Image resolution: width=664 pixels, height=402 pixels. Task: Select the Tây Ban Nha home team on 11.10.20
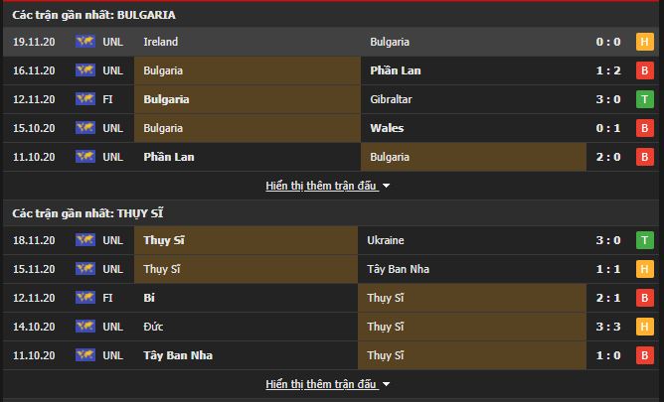click(178, 355)
